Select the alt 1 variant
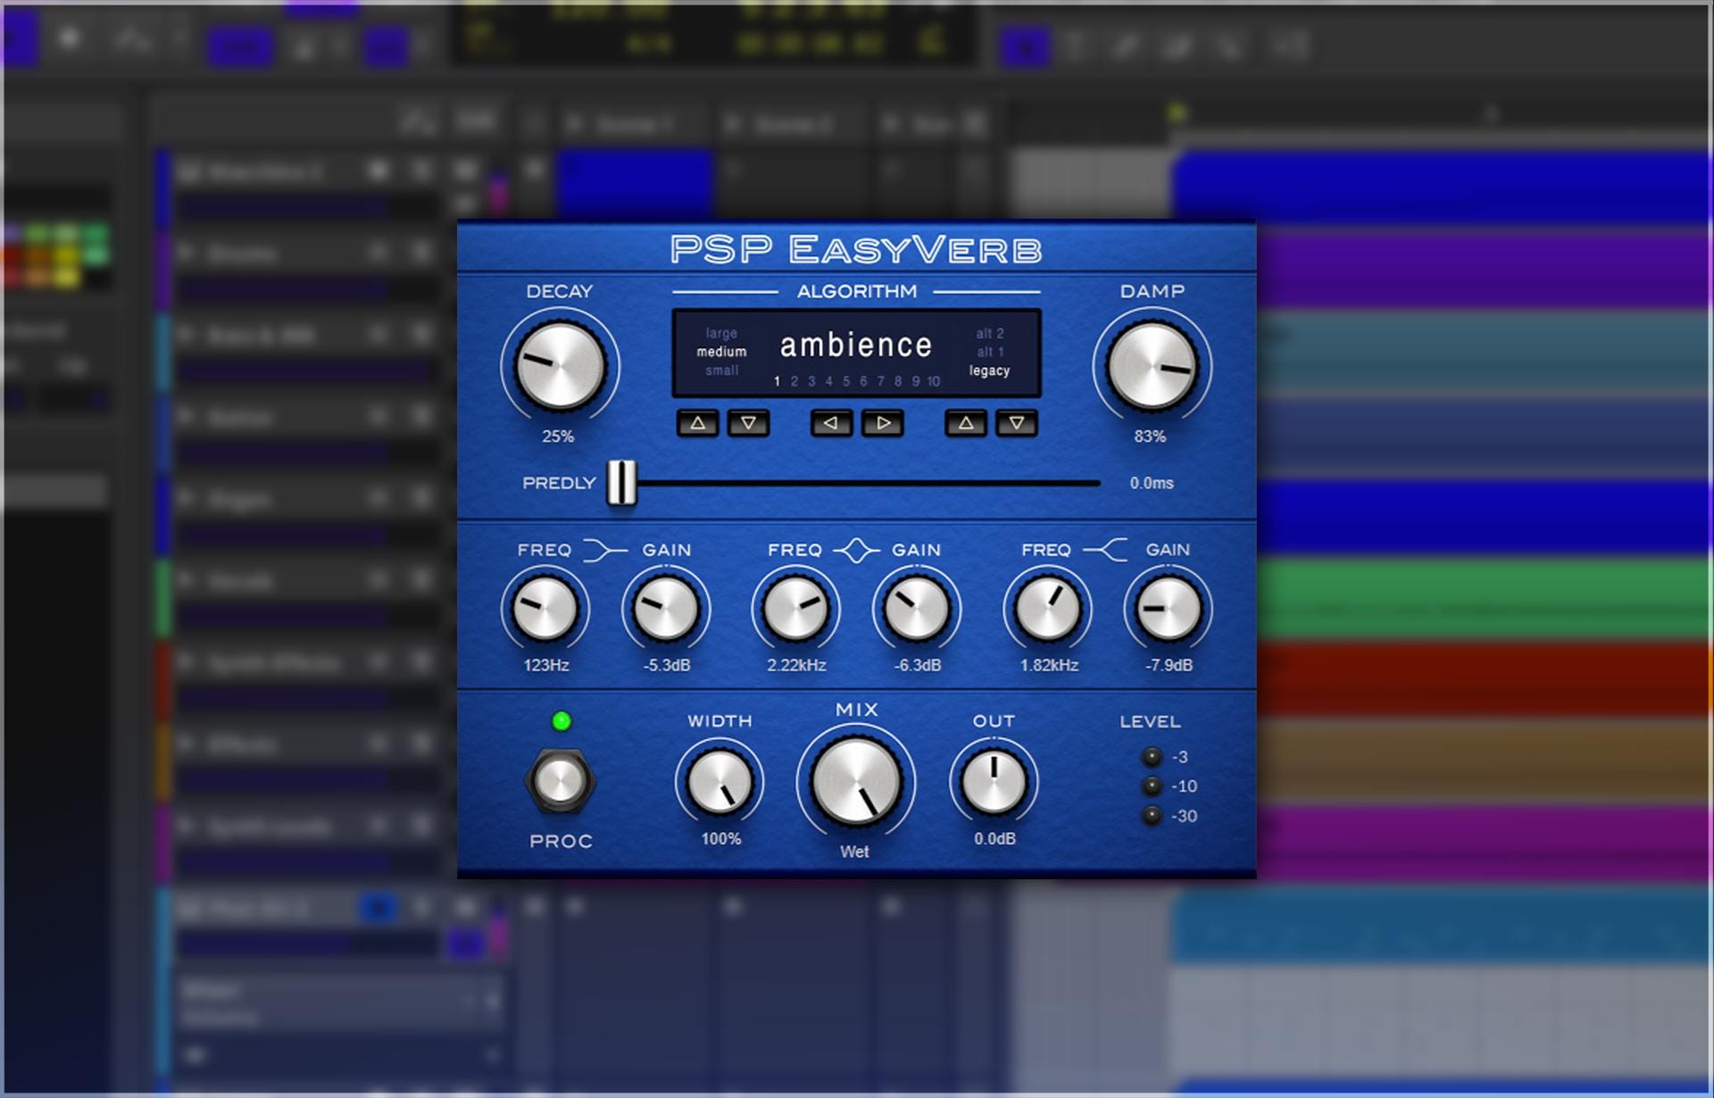 pyautogui.click(x=989, y=352)
